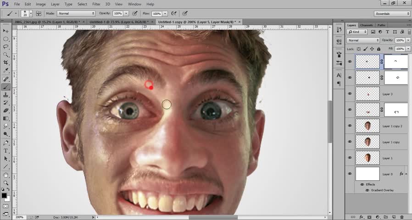Open the layer filter Kind dropdown
The image size is (412, 220).
pyautogui.click(x=357, y=32)
